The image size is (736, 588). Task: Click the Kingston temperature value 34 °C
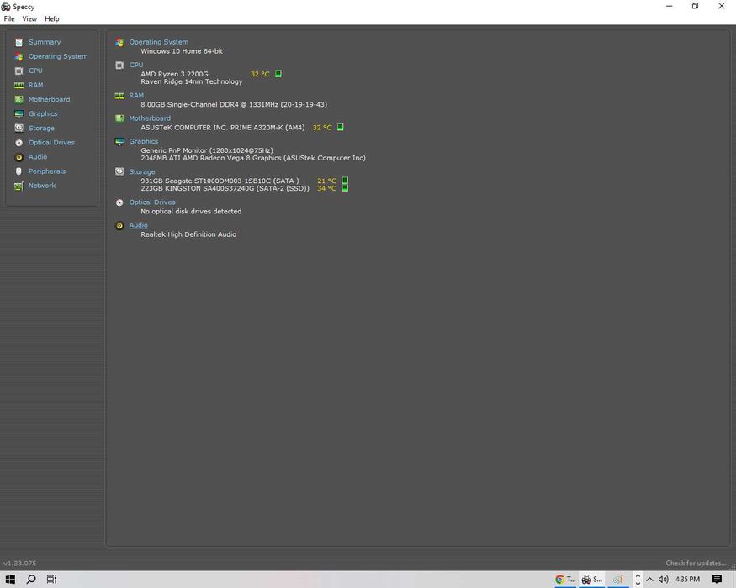(327, 188)
